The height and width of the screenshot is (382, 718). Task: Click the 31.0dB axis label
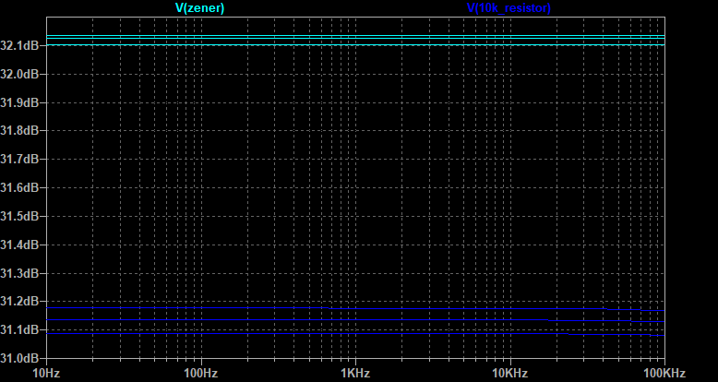point(19,358)
